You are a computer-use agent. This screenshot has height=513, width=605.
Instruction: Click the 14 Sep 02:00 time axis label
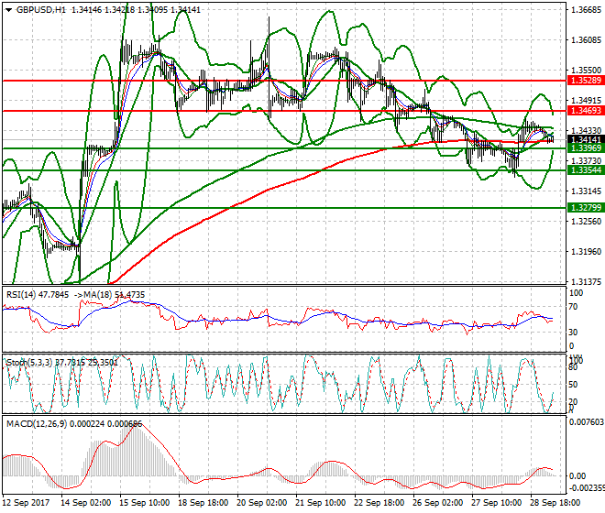[x=85, y=503]
